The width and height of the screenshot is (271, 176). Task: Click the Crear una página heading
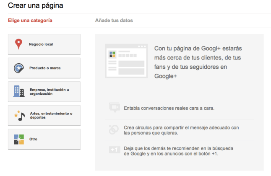[35, 5]
